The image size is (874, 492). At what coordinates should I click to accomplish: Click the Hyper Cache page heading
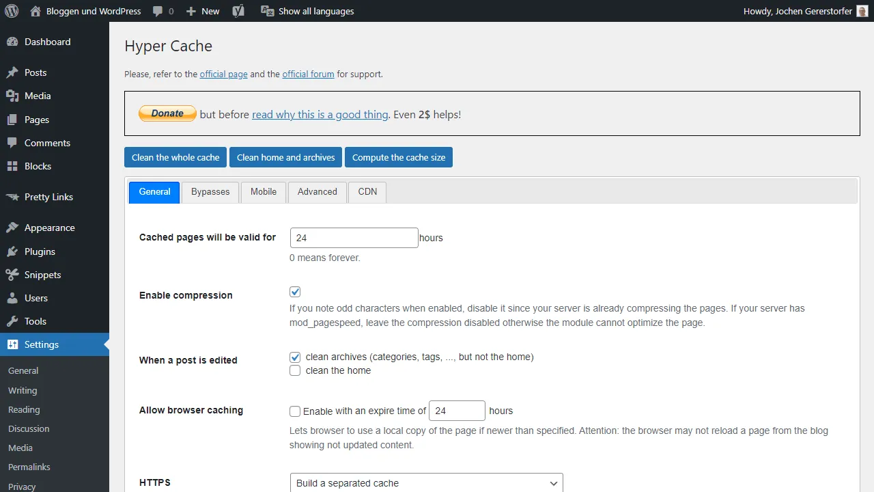click(x=169, y=46)
